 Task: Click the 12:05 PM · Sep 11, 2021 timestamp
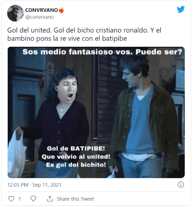(x=34, y=185)
